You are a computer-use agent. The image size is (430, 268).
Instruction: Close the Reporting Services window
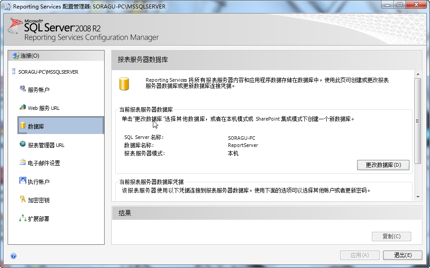[x=416, y=4]
